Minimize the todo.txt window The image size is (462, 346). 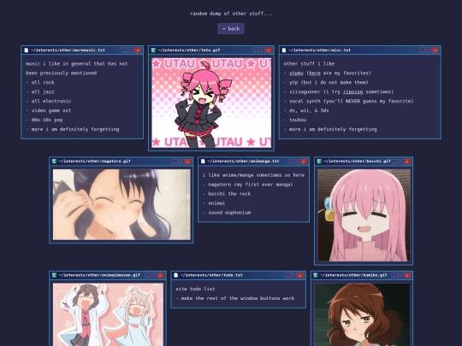point(287,275)
